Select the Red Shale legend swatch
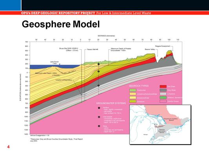Screen dimensions: 209x156 tap(163, 86)
